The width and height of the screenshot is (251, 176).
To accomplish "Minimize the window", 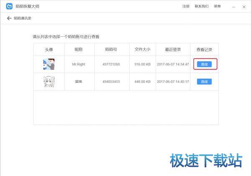I will coord(234,7).
